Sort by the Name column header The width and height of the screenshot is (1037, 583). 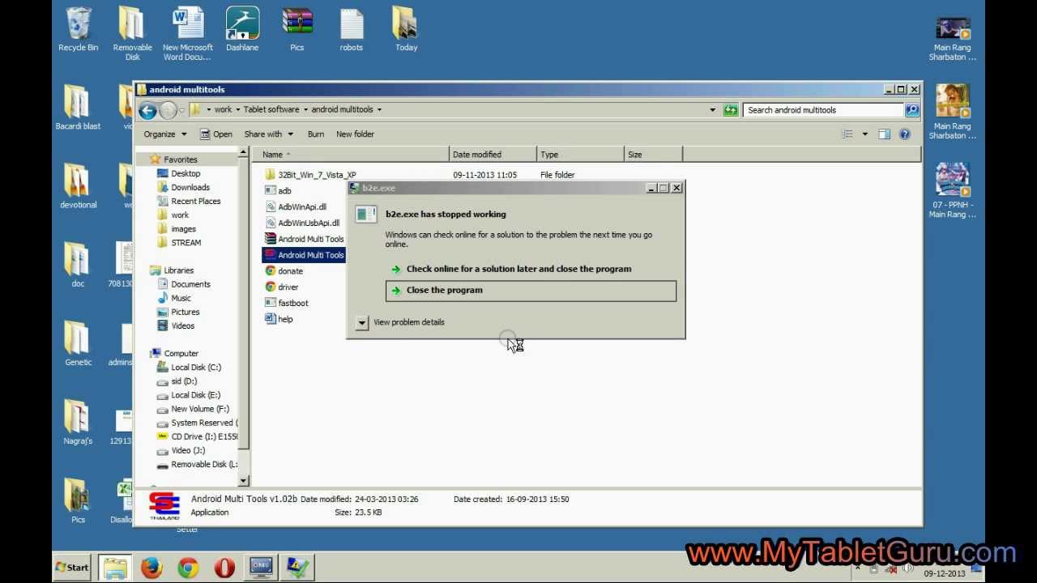(x=351, y=155)
